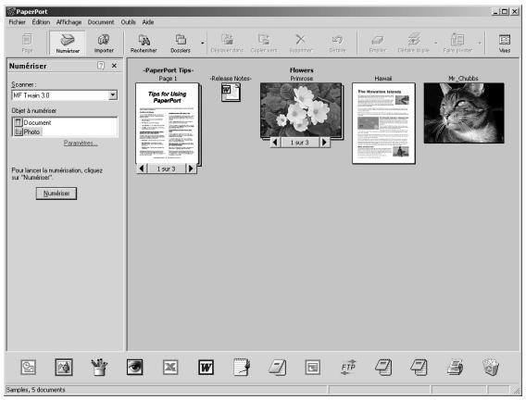Go to next page of Flowers stack
The width and height of the screenshot is (526, 400).
[324, 143]
